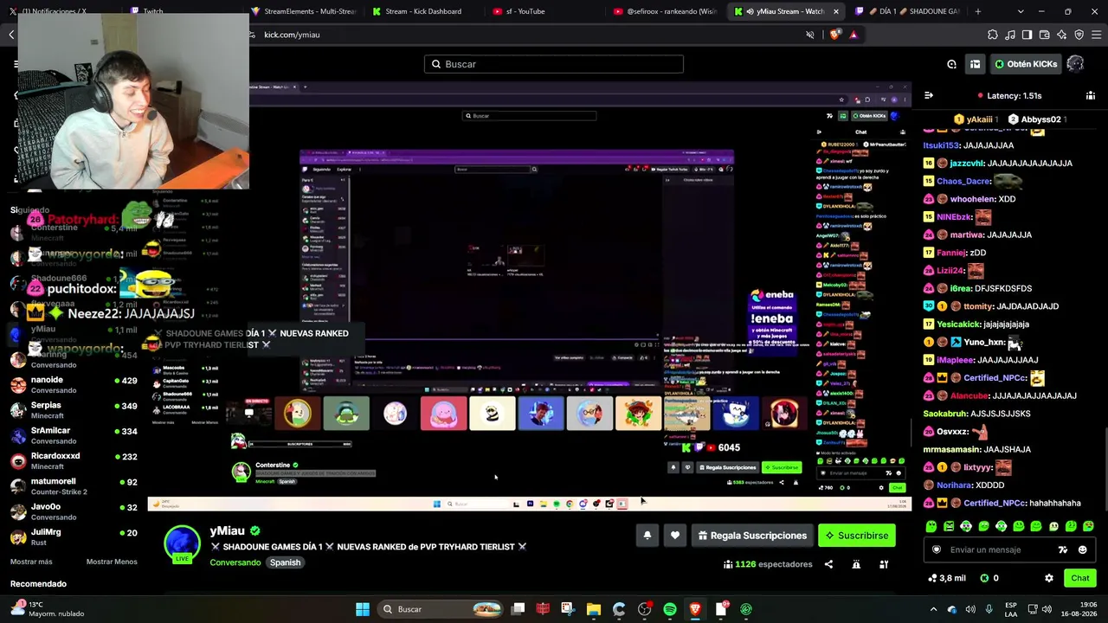The width and height of the screenshot is (1108, 623).
Task: Open the Kick notifications icon beside KICKs
Action: tap(951, 64)
